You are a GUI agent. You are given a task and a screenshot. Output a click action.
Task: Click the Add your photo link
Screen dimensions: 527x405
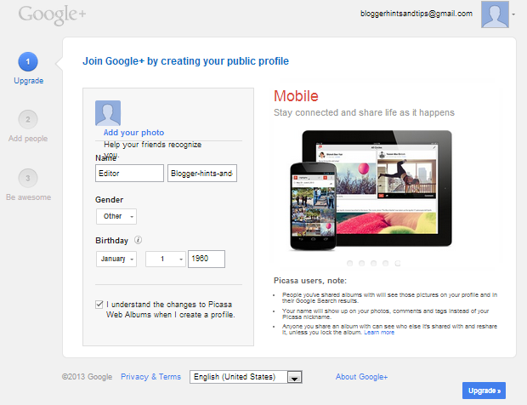[133, 133]
